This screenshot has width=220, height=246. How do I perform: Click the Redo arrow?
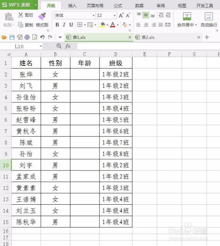click(50, 37)
